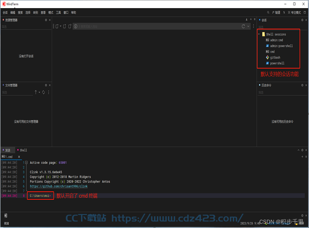This screenshot has width=309, height=228.
Task: Click the duplicate session toolbar icon
Action: [70, 26]
